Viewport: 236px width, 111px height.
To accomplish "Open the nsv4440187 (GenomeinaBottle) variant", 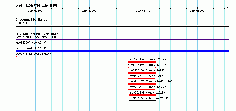I will pos(150,81).
